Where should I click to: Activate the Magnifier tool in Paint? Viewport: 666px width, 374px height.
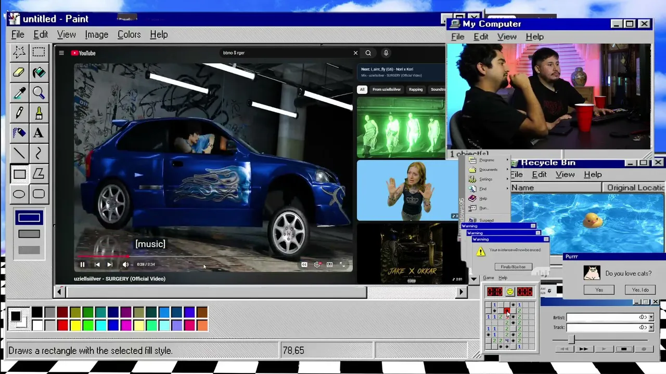click(x=39, y=92)
